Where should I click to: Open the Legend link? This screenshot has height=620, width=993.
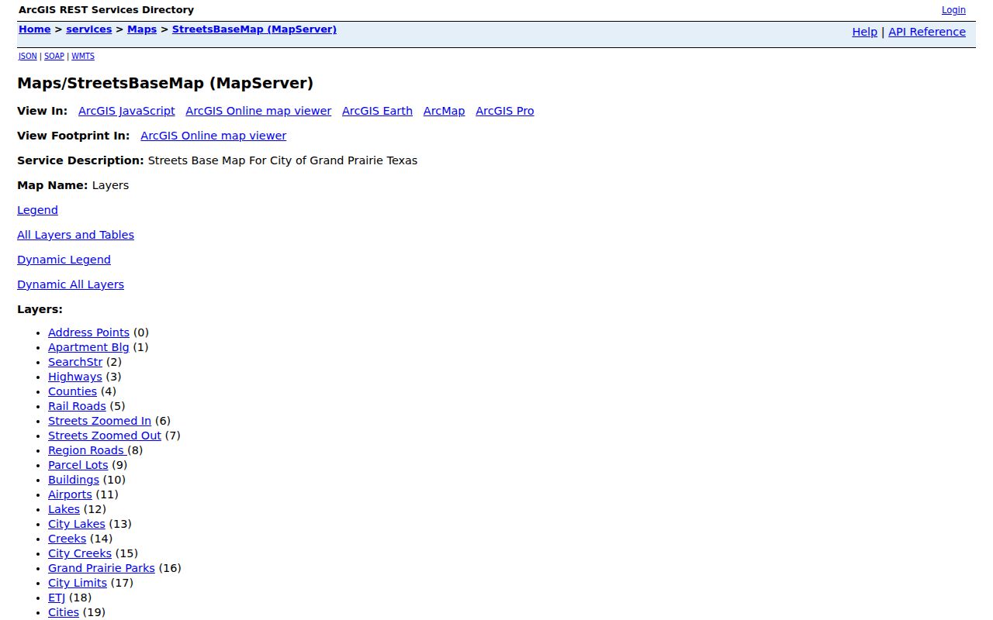pos(37,210)
